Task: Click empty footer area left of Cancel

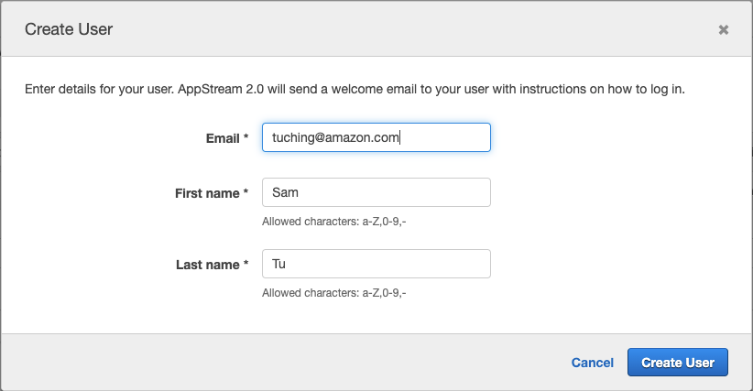Action: click(275, 363)
